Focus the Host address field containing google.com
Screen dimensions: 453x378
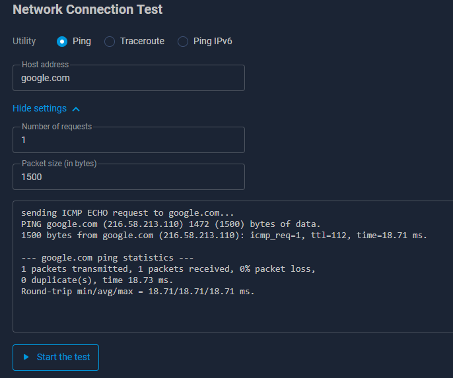(129, 78)
